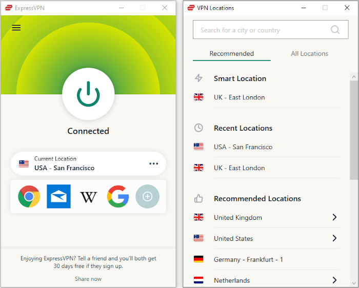Expand the Netherlands chevron
This screenshot has width=359, height=288.
tap(334, 280)
